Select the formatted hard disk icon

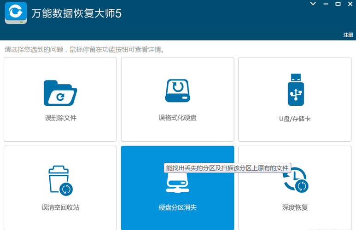[x=177, y=91]
